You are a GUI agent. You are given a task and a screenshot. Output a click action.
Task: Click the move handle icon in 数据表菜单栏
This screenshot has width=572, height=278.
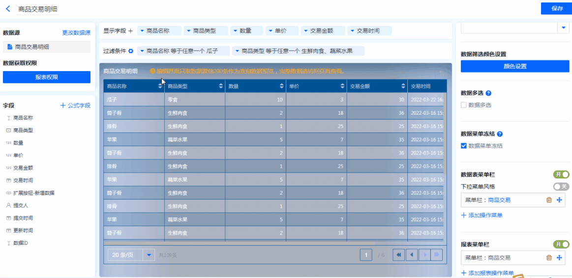pyautogui.click(x=559, y=200)
